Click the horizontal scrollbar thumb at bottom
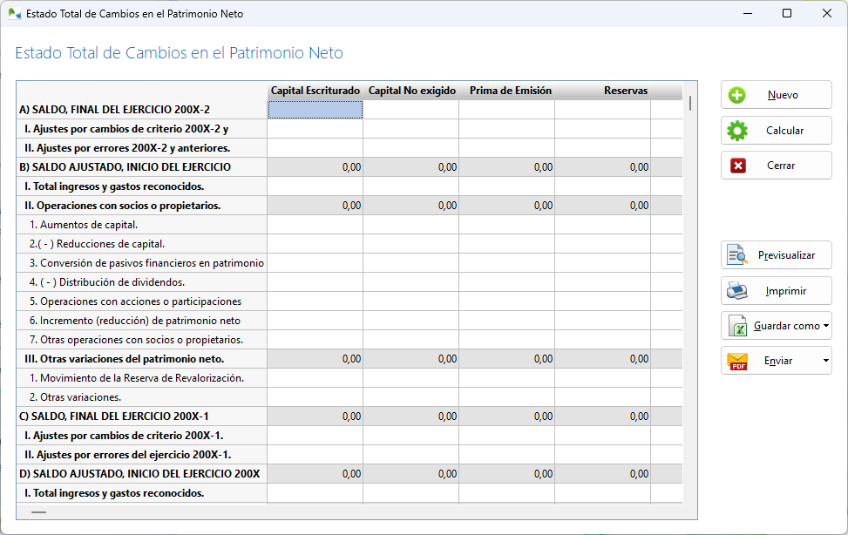The height and width of the screenshot is (535, 848). 39,512
